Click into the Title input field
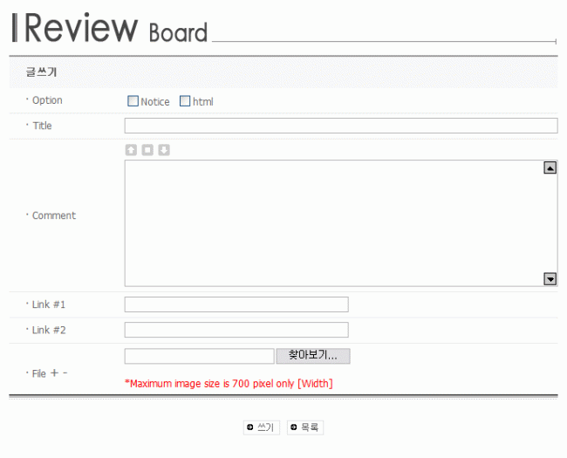Image resolution: width=567 pixels, height=458 pixels. (341, 126)
